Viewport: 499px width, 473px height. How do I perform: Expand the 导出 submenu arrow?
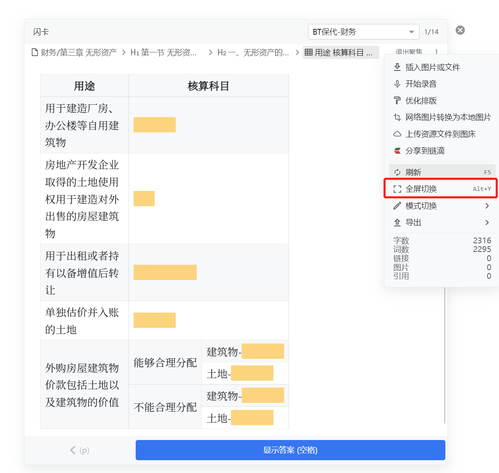tap(487, 223)
